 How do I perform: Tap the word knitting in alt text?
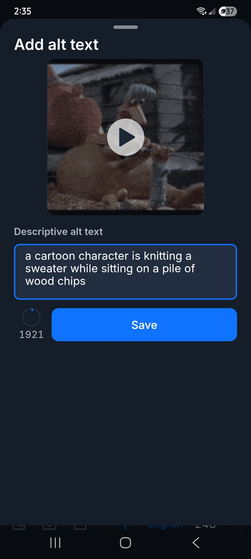pyautogui.click(x=163, y=256)
